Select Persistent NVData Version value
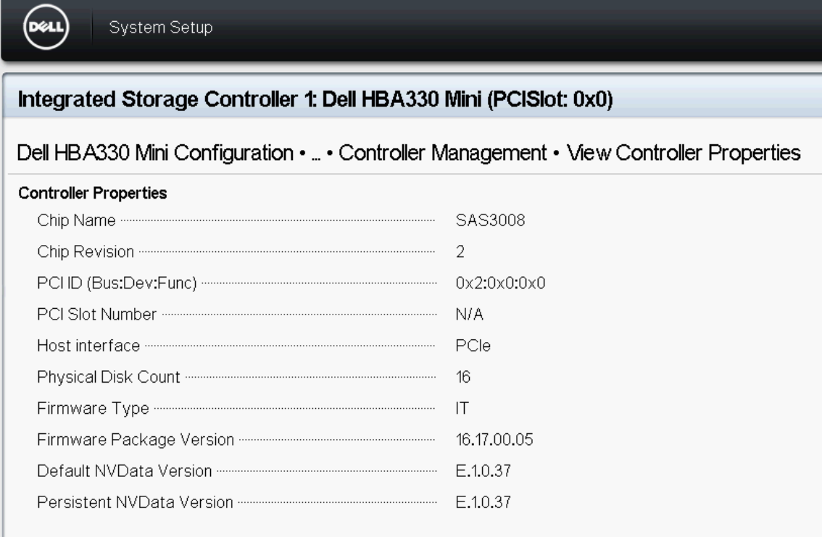The height and width of the screenshot is (537, 822). (x=483, y=502)
